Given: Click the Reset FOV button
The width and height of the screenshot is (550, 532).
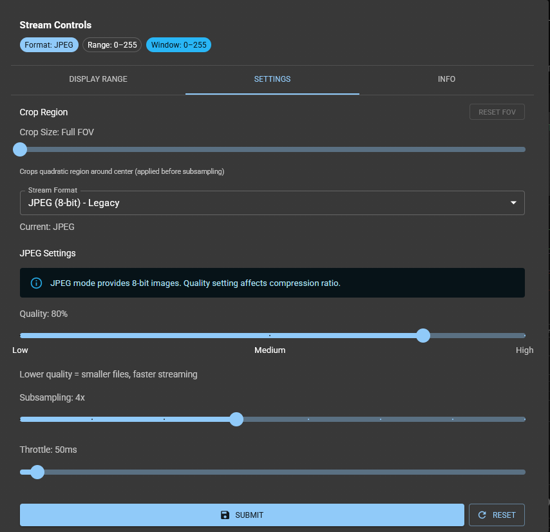Looking at the screenshot, I should pos(497,112).
